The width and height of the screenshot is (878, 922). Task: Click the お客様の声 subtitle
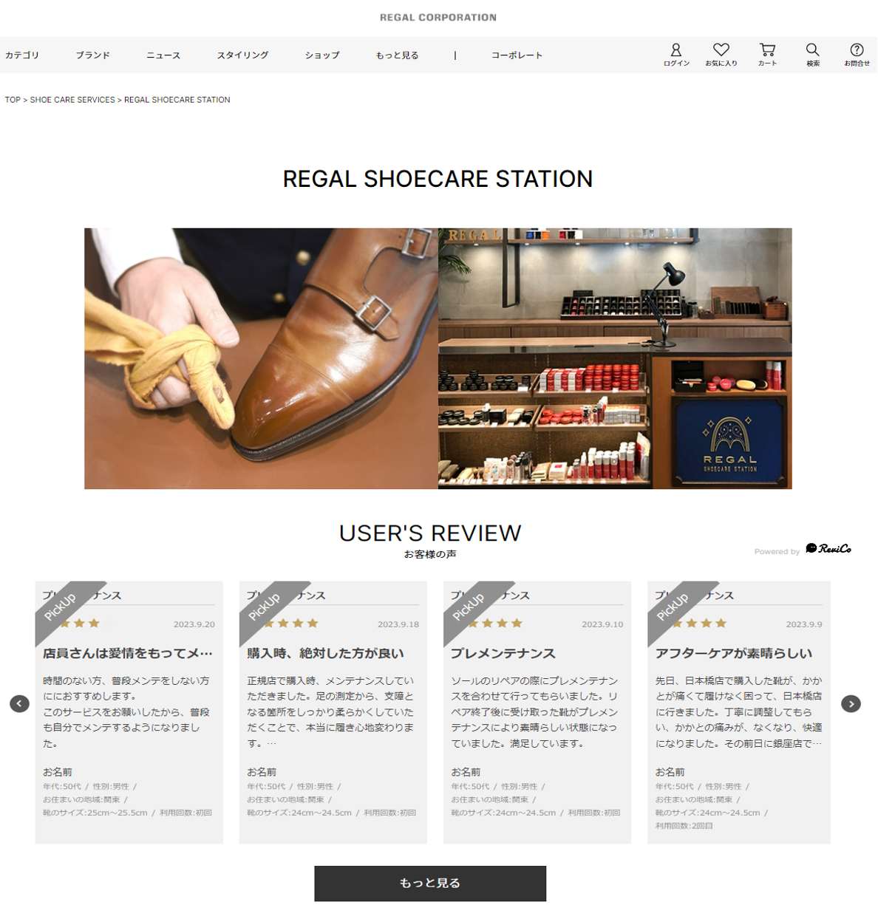430,554
